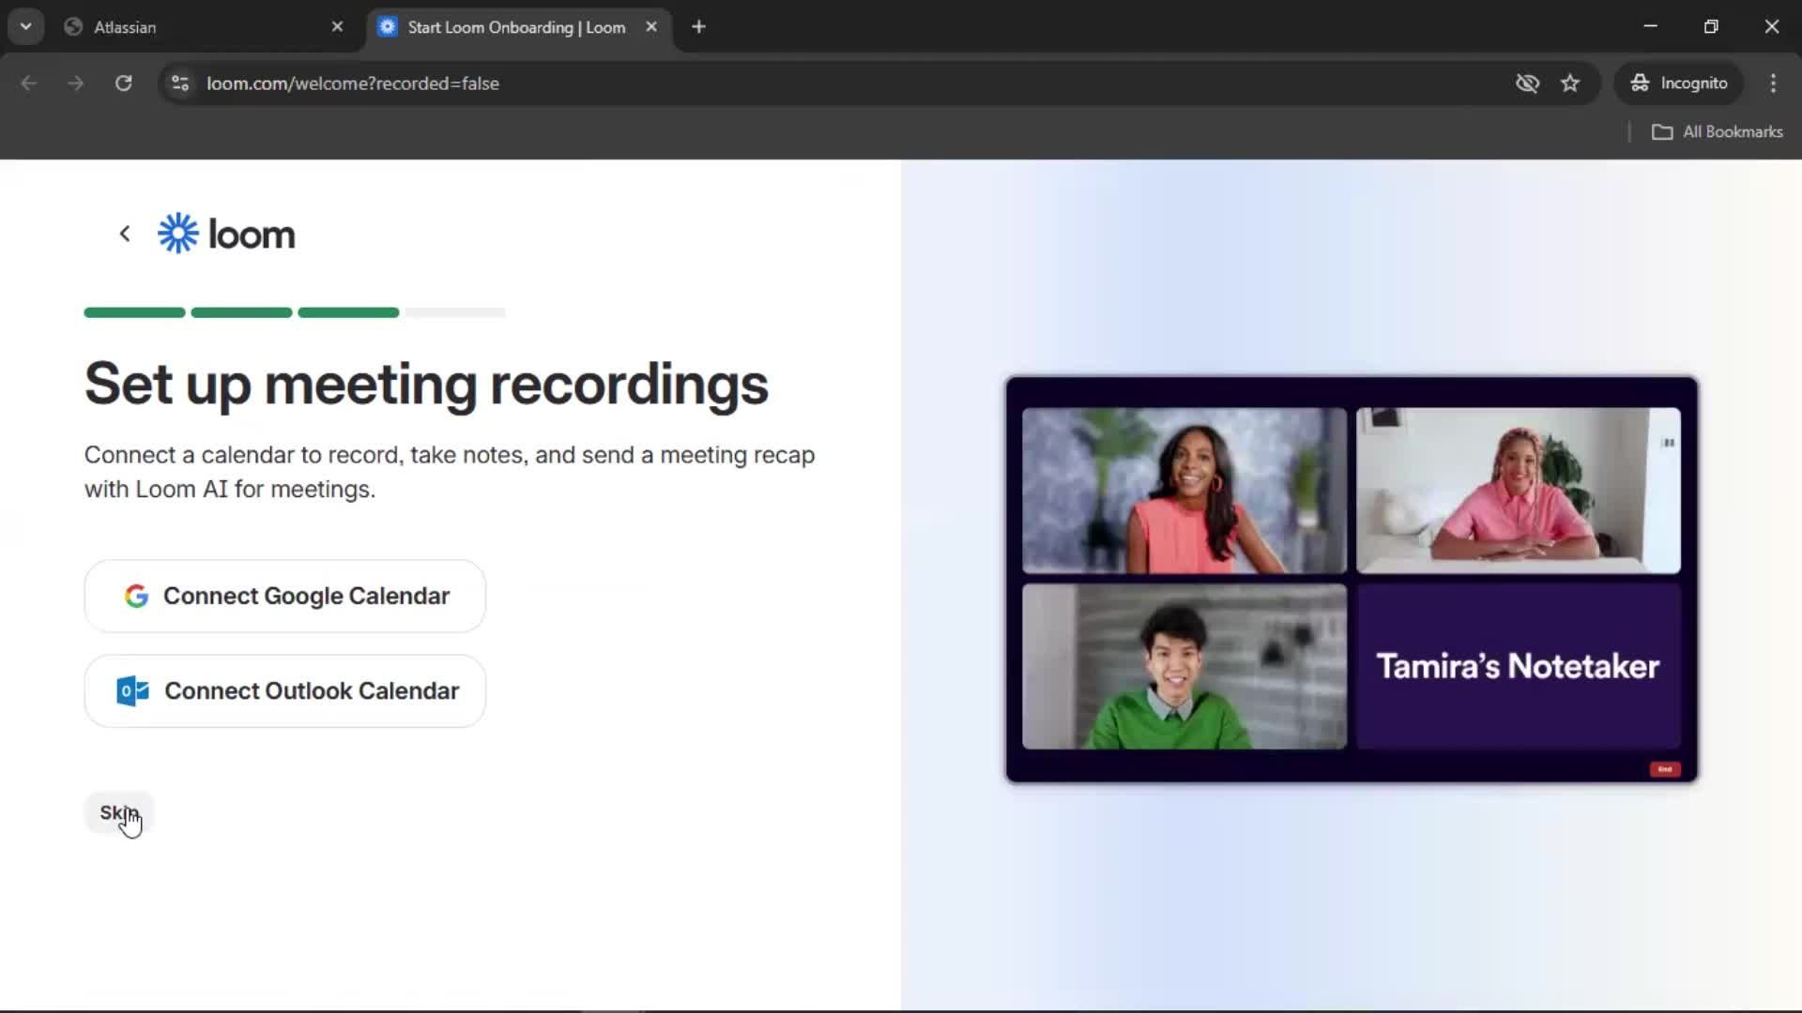The height and width of the screenshot is (1013, 1802).
Task: Bookmark page with the star icon
Action: tap(1570, 83)
